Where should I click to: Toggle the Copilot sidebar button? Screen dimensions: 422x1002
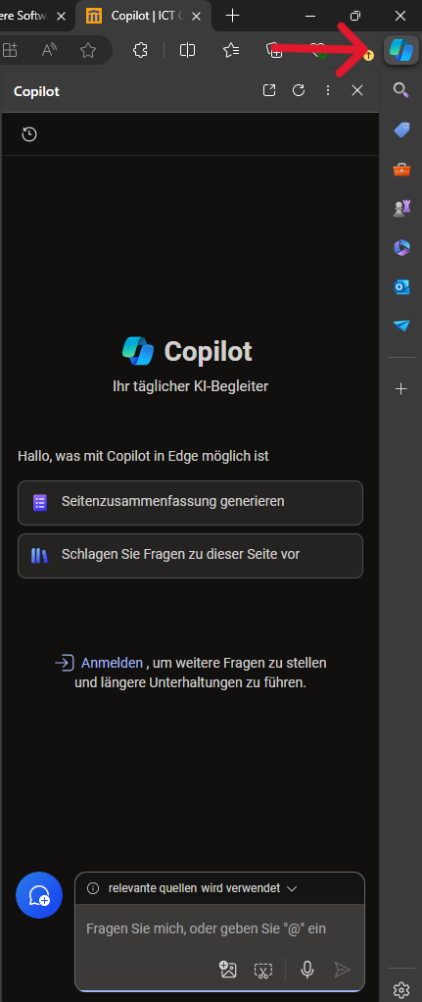(400, 50)
